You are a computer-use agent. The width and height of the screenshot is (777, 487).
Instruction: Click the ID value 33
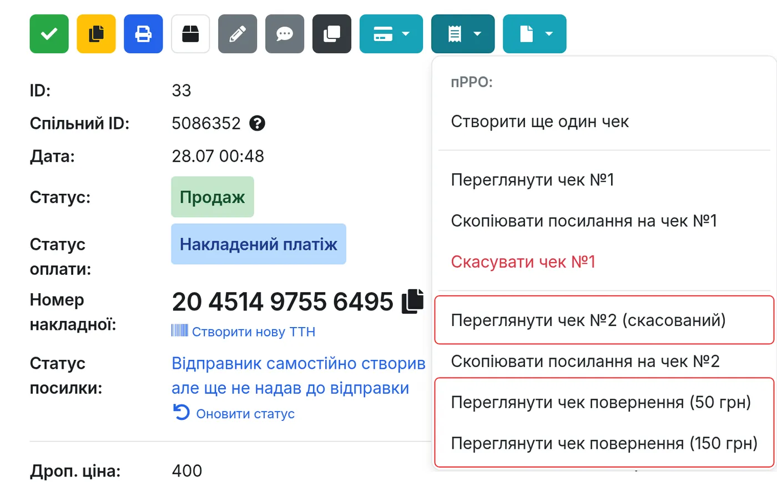181,91
